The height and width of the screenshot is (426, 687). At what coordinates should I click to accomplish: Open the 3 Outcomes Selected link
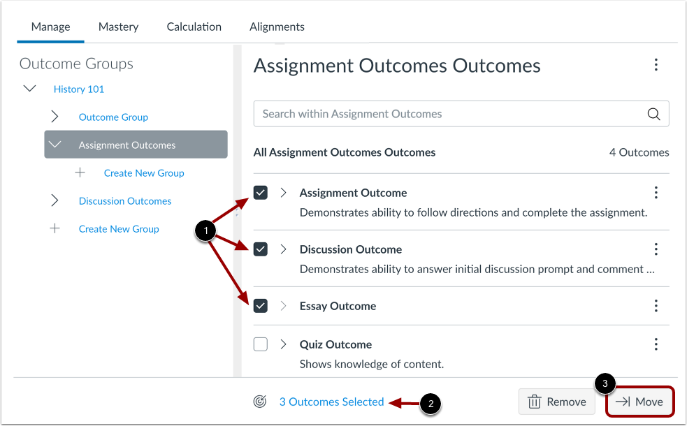[331, 402]
